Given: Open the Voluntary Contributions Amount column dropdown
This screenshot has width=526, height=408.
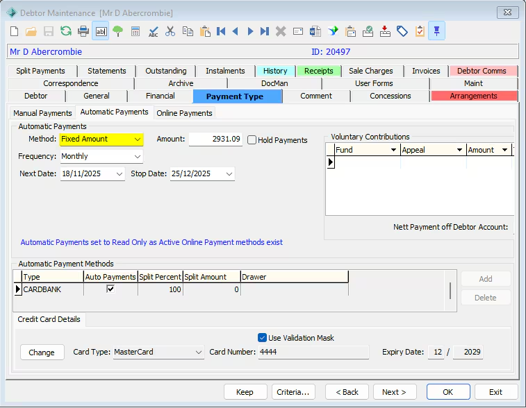Looking at the screenshot, I should tap(504, 150).
